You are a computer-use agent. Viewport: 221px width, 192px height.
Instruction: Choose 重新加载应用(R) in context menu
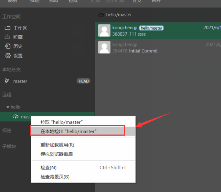point(83,145)
